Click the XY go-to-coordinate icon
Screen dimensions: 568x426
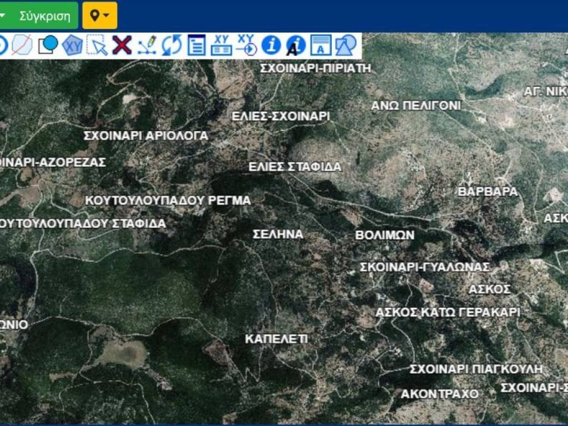[x=246, y=45]
